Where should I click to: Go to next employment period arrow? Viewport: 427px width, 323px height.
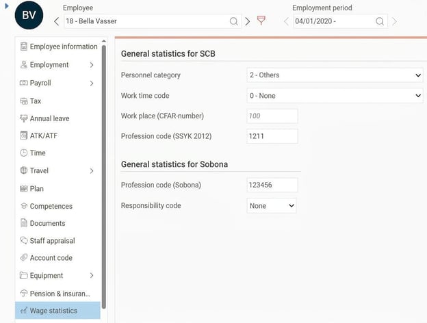[394, 21]
